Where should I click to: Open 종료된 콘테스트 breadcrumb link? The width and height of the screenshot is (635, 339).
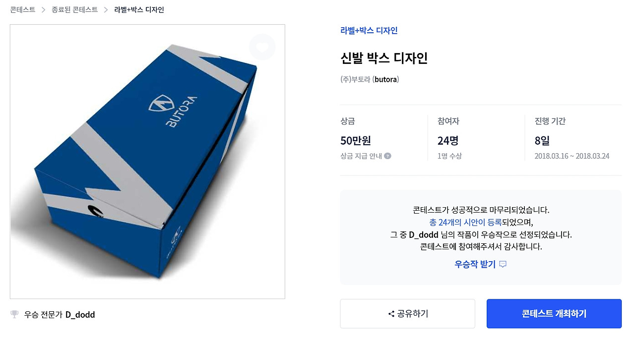(x=75, y=10)
